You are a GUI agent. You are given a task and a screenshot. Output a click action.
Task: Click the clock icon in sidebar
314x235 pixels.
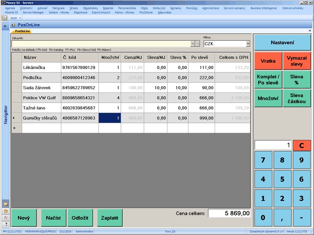6,217
